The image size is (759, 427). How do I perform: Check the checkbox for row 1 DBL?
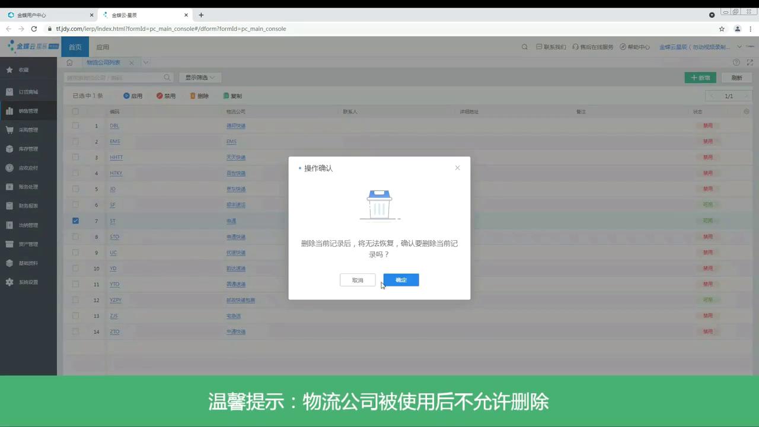(75, 126)
